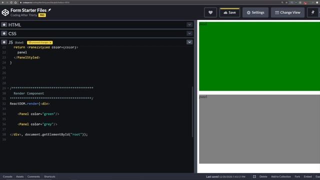Pin this pen using the pin icon
Screen dimensions: 320x180
[x=312, y=12]
